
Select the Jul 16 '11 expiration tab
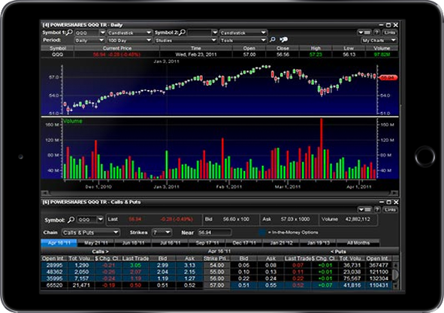pyautogui.click(x=170, y=242)
